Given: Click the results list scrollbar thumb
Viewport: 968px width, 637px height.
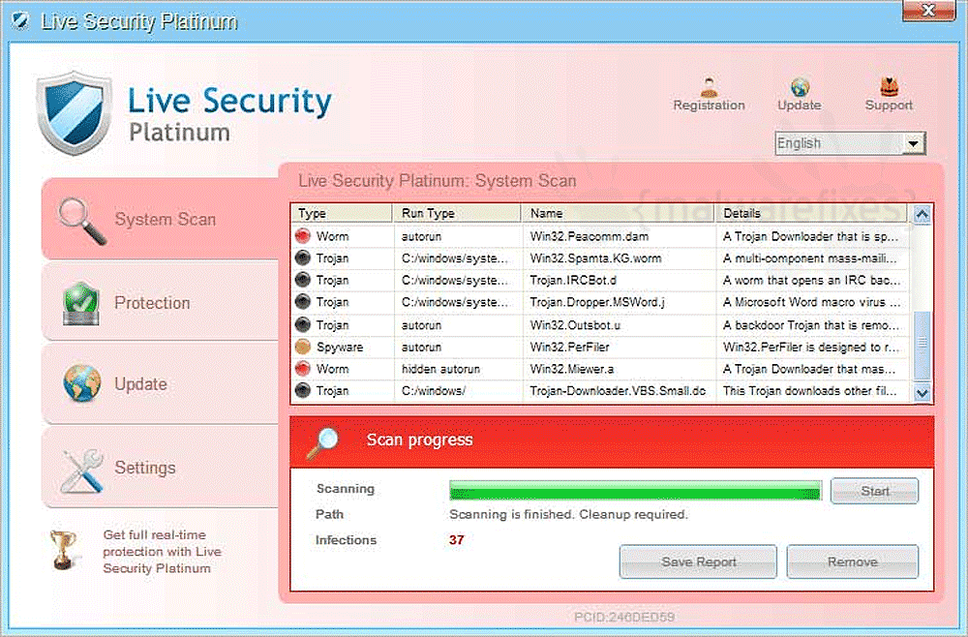Looking at the screenshot, I should click(923, 345).
